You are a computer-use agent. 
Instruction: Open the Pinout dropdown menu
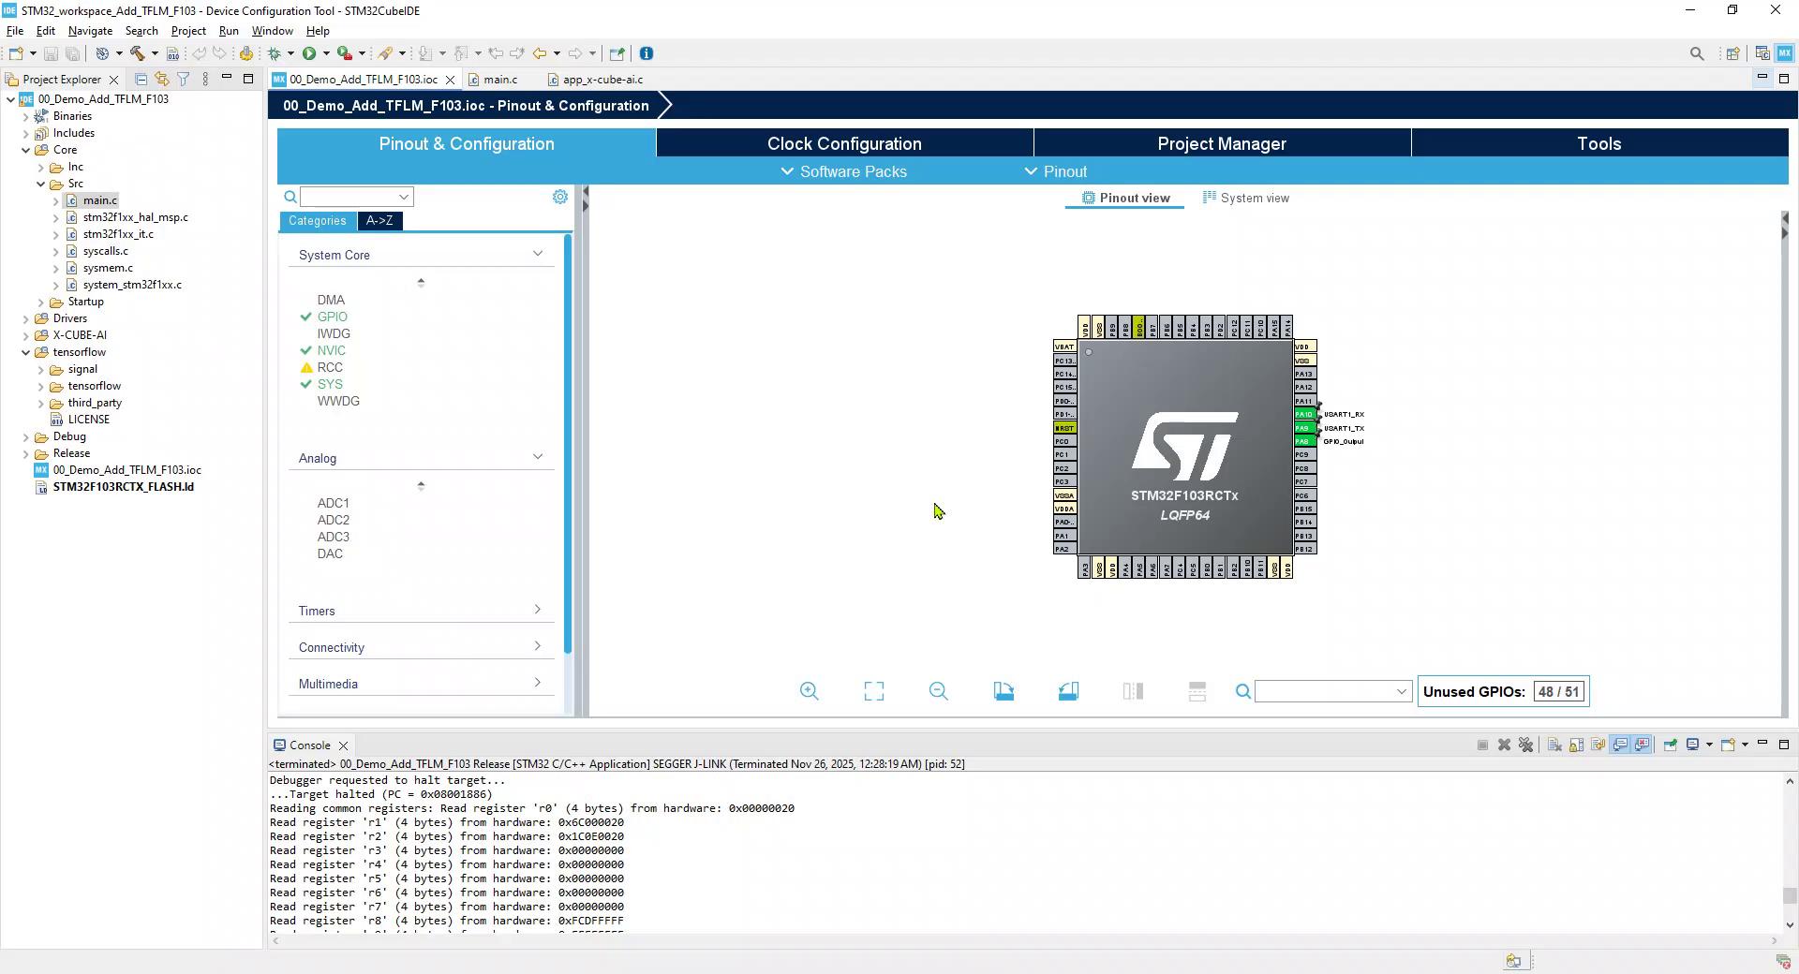click(x=1055, y=171)
